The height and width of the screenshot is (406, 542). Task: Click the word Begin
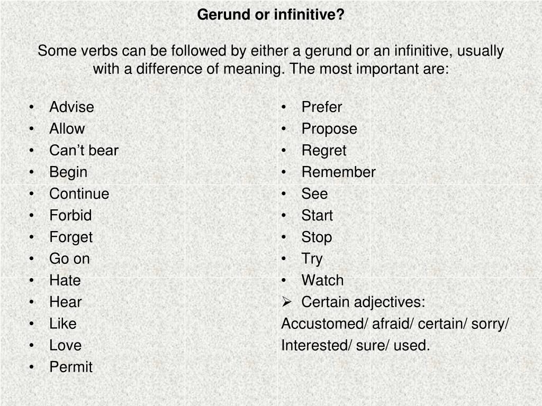(x=68, y=173)
